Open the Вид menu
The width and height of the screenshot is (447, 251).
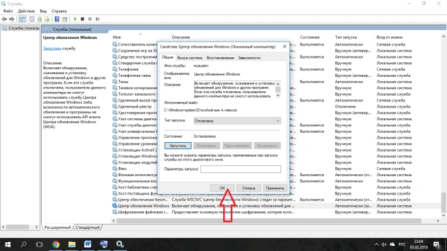44,11
